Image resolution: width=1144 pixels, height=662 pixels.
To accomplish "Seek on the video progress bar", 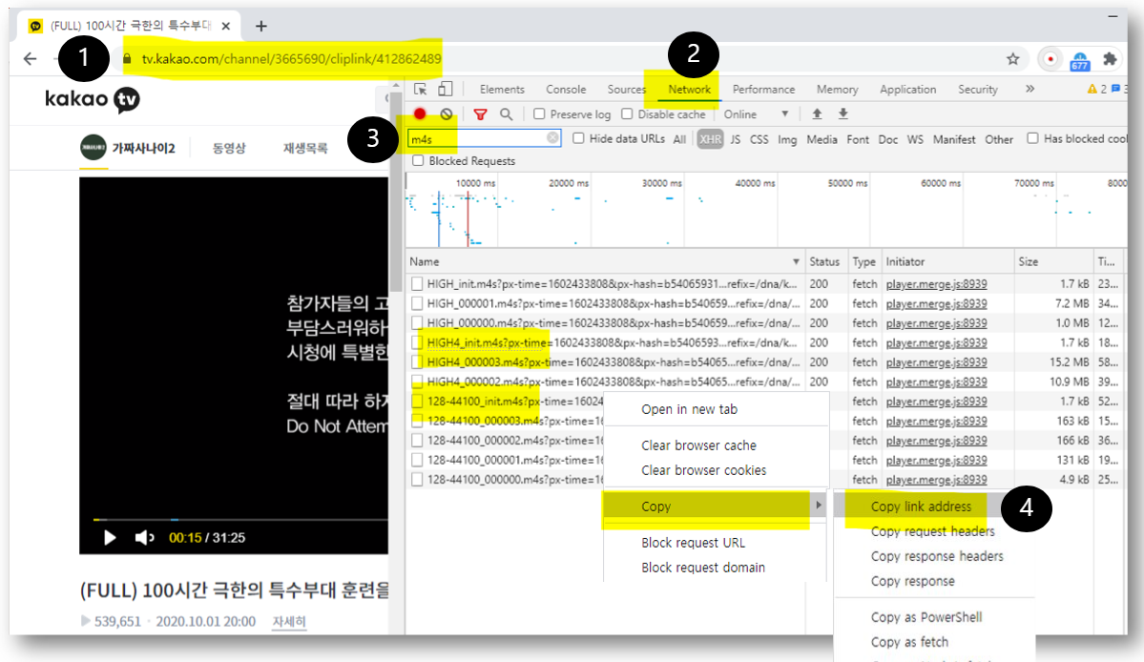I will point(240,520).
